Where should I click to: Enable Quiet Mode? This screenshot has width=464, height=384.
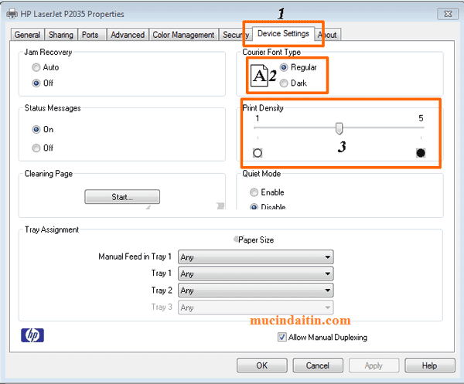pyautogui.click(x=267, y=192)
